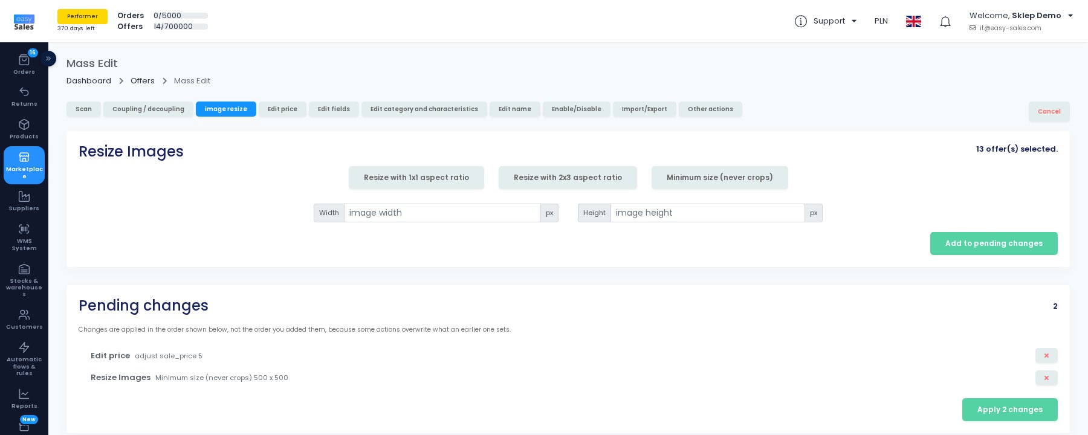Open the Orders sidebar icon
The image size is (1088, 435).
pos(24,63)
